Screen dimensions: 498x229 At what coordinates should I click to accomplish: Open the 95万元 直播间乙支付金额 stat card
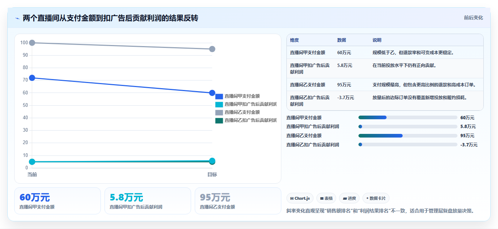pyautogui.click(x=238, y=201)
